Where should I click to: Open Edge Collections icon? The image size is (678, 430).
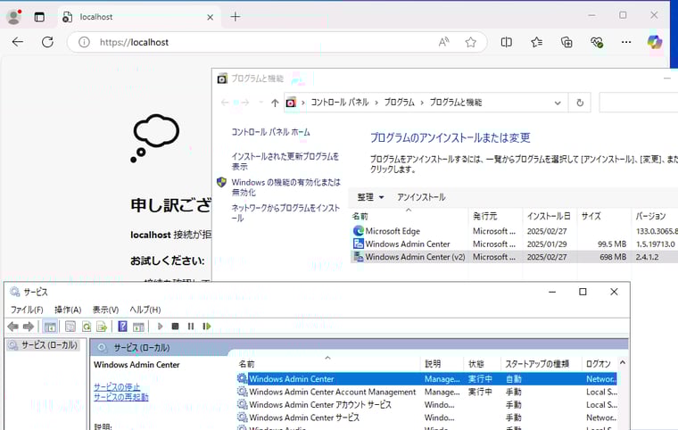[x=566, y=42]
